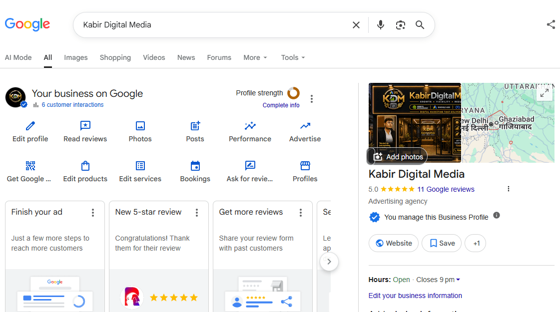The width and height of the screenshot is (560, 312).
Task: Open the Profiles storefront icon
Action: pyautogui.click(x=305, y=166)
